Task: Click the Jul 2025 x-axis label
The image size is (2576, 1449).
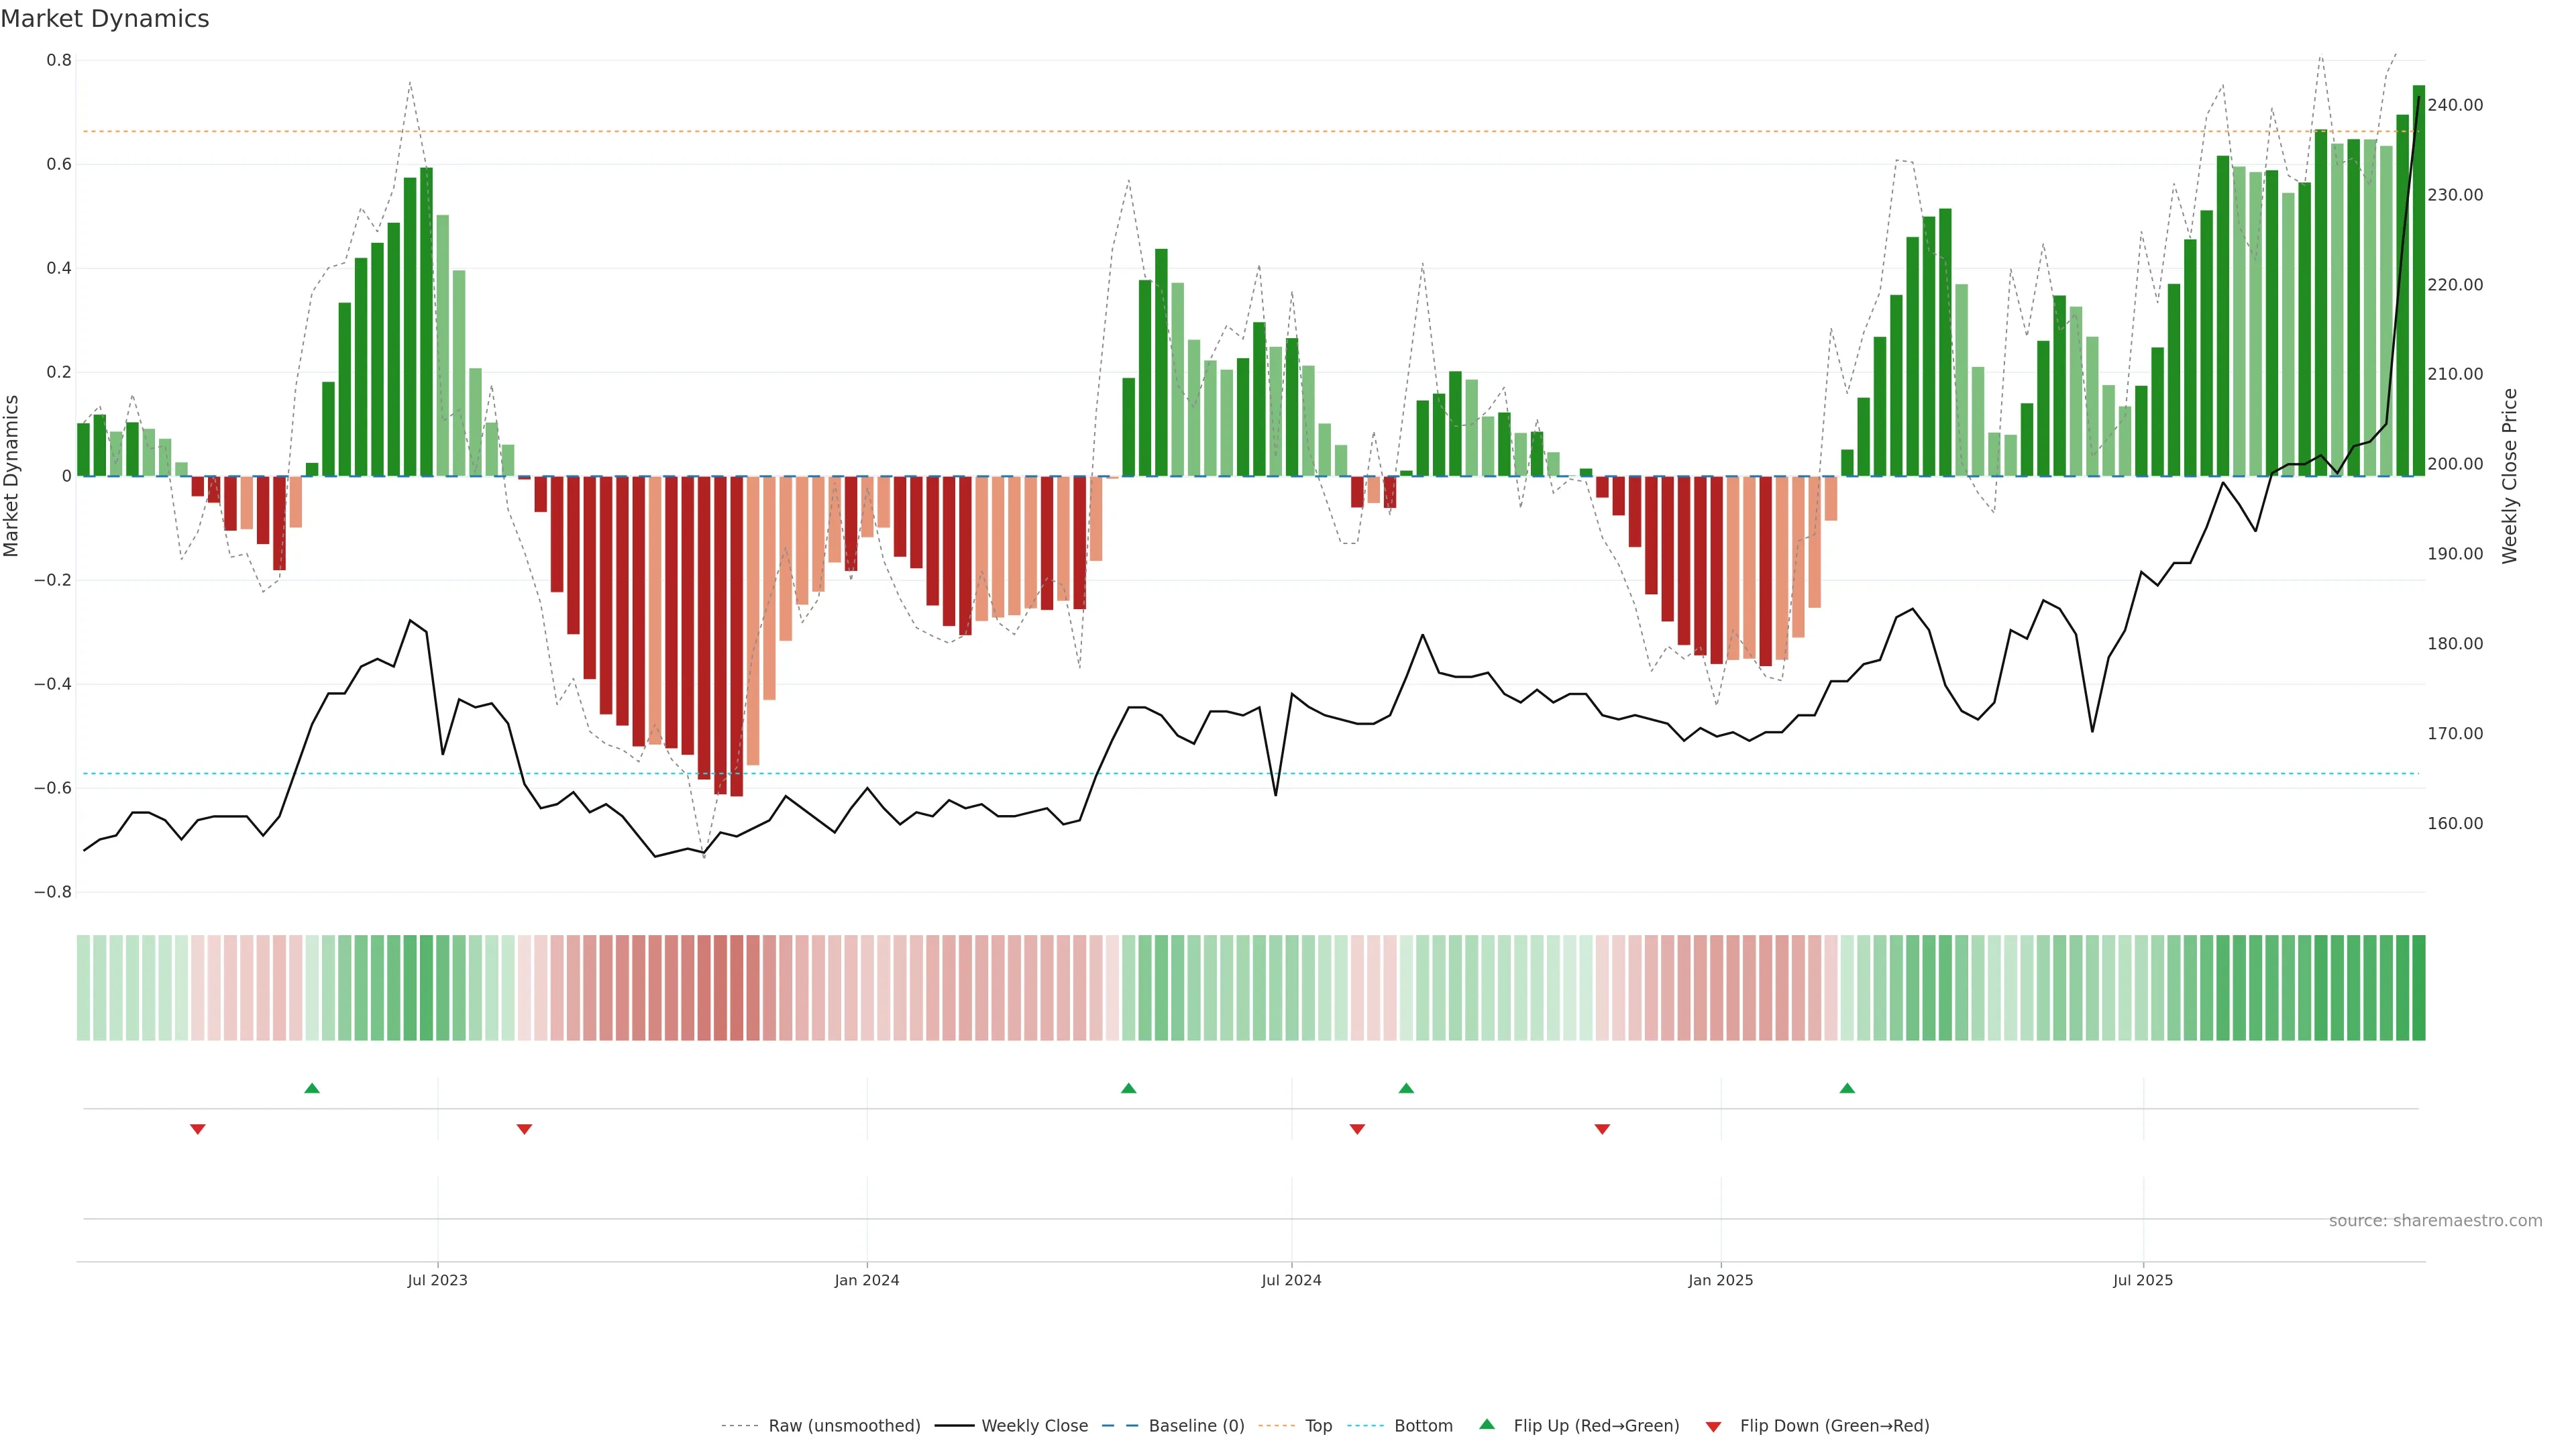Action: 2142,1280
